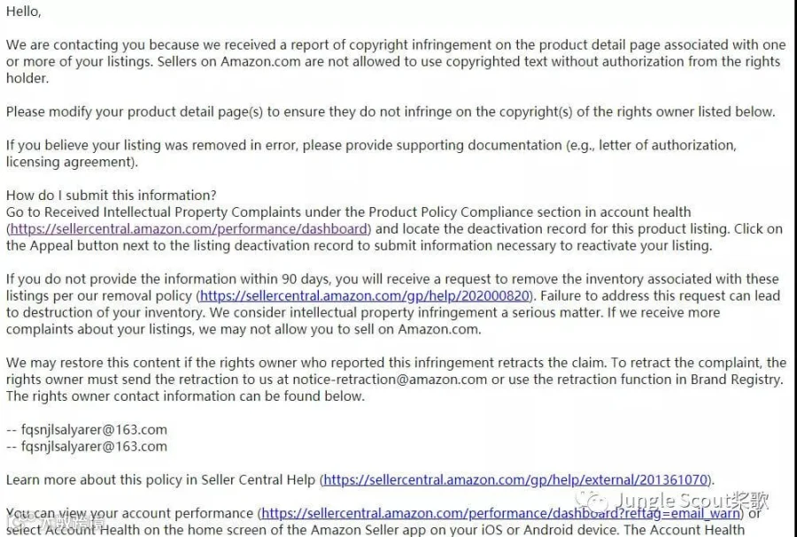Open the Seller Central Help external/201361070 link

[x=516, y=479]
